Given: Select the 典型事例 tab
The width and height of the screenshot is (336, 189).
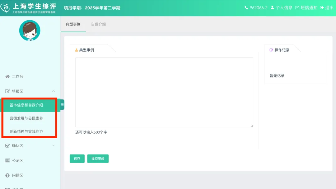Looking at the screenshot, I should click(73, 24).
